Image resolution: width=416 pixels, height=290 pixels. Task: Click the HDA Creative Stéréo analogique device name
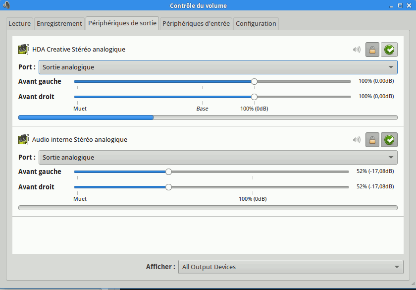point(79,50)
